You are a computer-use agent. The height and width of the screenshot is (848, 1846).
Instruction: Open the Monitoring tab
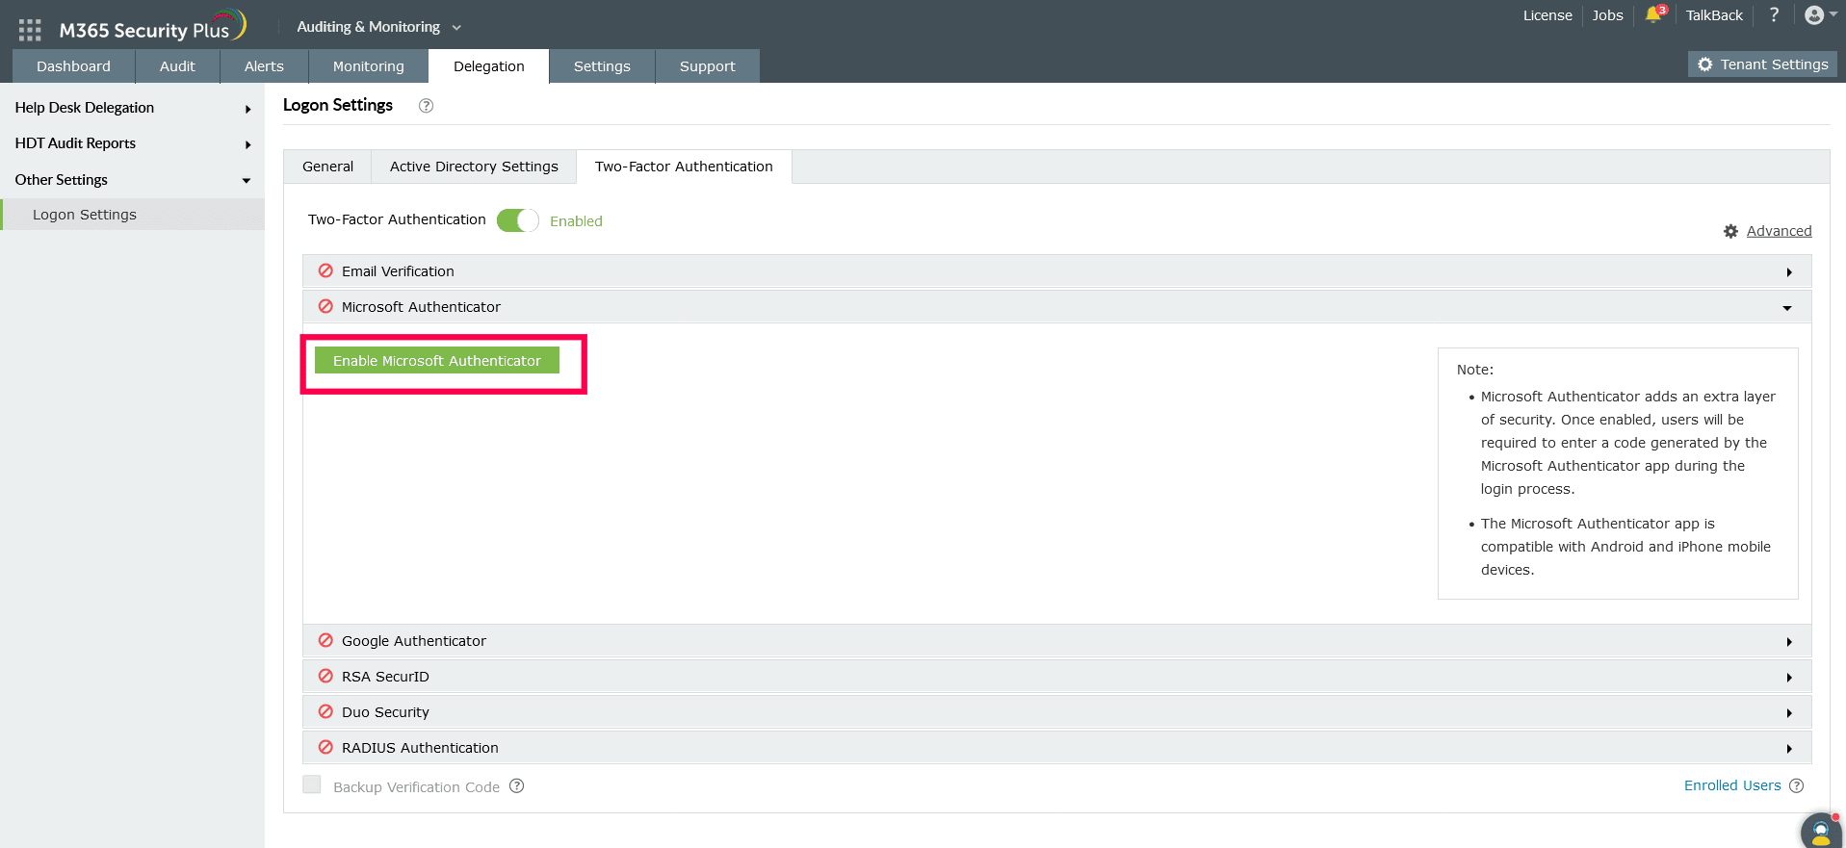click(368, 66)
